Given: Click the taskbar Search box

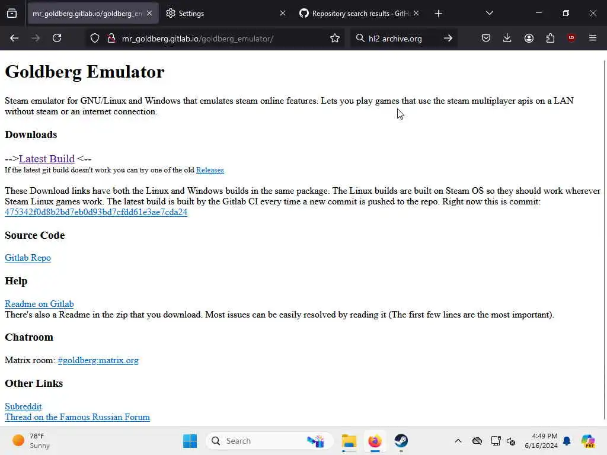Looking at the screenshot, I should 270,441.
